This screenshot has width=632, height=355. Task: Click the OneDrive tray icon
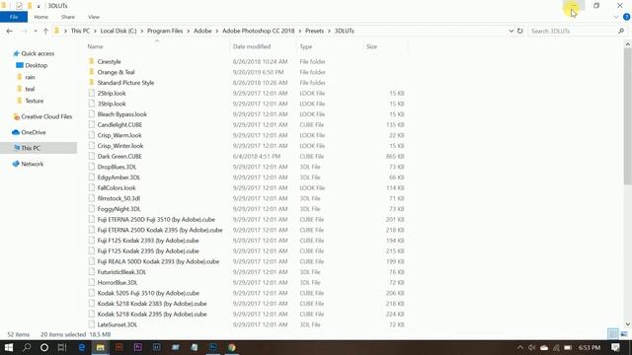pyautogui.click(x=544, y=347)
